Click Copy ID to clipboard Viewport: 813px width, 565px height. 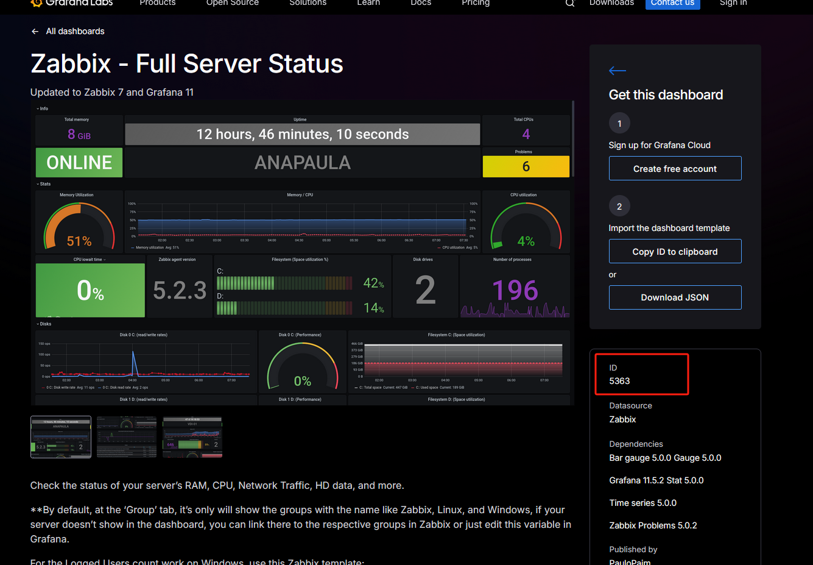tap(675, 252)
